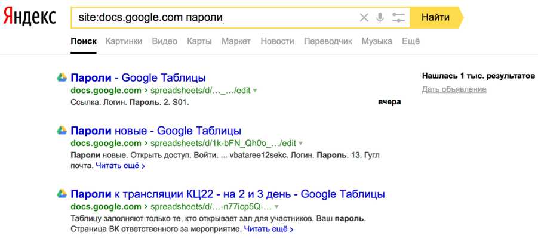Screen dimensions: 538x242
Task: Select the Поиск tab
Action: click(84, 41)
